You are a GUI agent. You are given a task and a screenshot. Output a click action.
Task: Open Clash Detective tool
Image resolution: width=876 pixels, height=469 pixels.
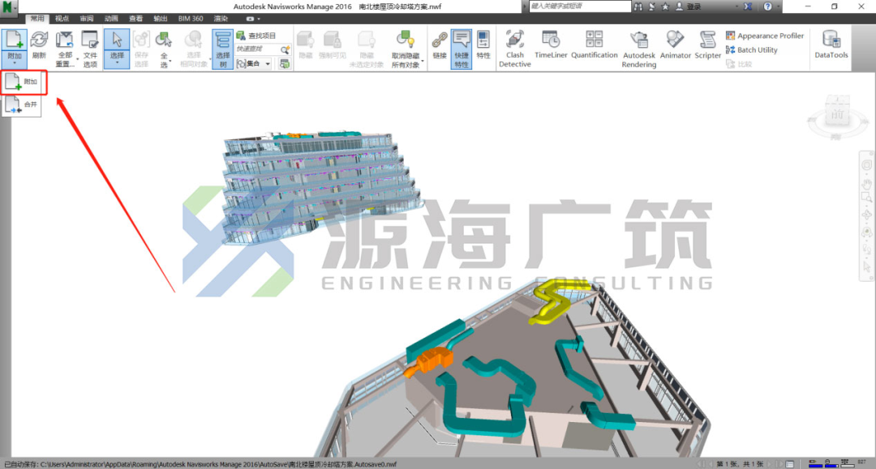point(514,49)
